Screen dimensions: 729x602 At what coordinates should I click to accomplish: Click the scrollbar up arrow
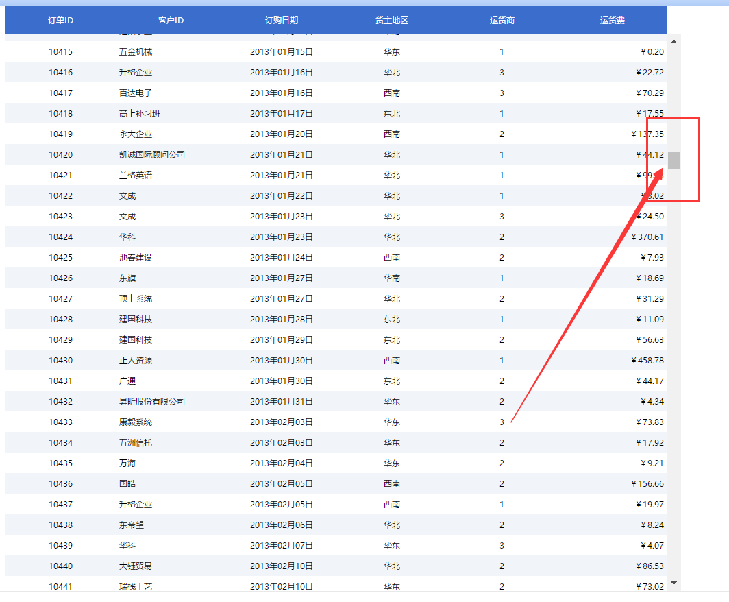(x=674, y=42)
